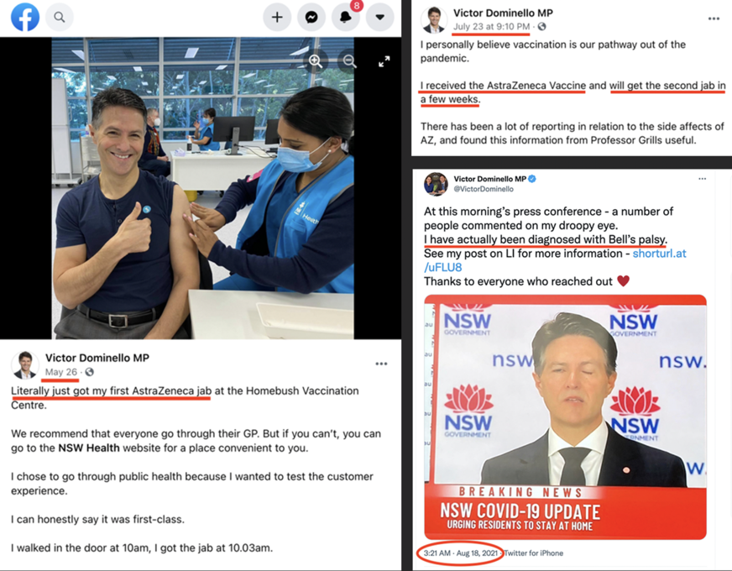Open the tweet's more options ellipsis
The height and width of the screenshot is (571, 732).
702,179
